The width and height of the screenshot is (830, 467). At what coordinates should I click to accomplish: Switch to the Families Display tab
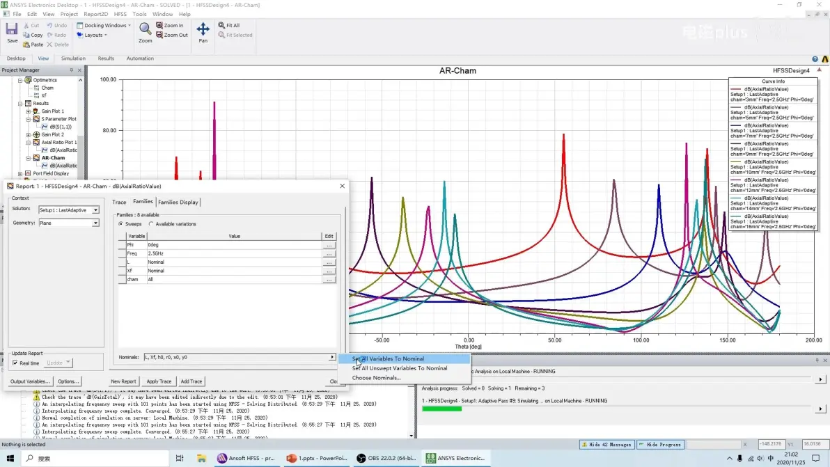(x=178, y=202)
